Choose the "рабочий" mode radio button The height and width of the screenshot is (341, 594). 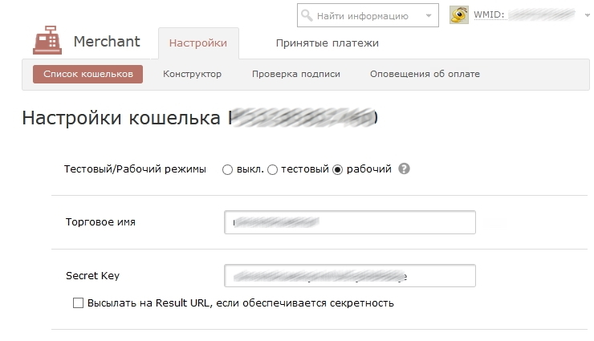[338, 170]
